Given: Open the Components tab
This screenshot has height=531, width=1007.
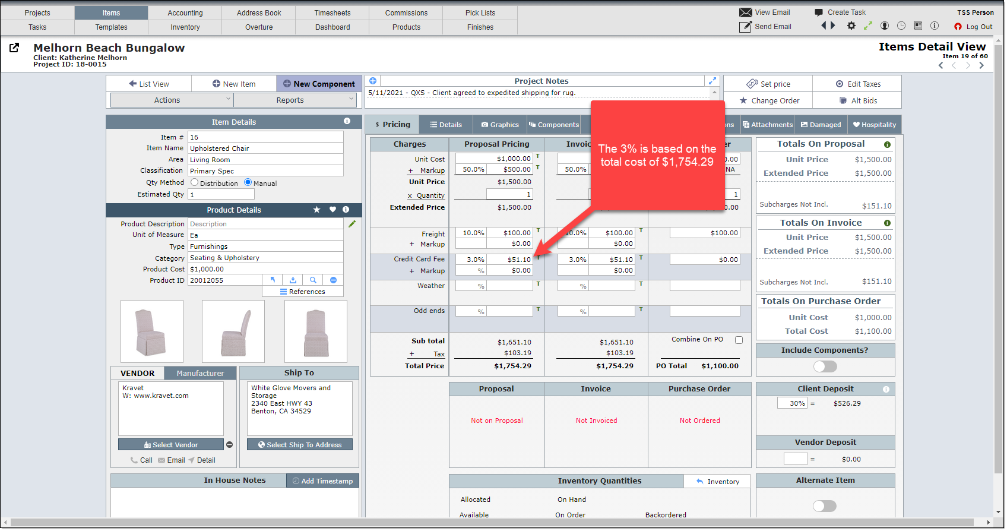Looking at the screenshot, I should pyautogui.click(x=553, y=125).
